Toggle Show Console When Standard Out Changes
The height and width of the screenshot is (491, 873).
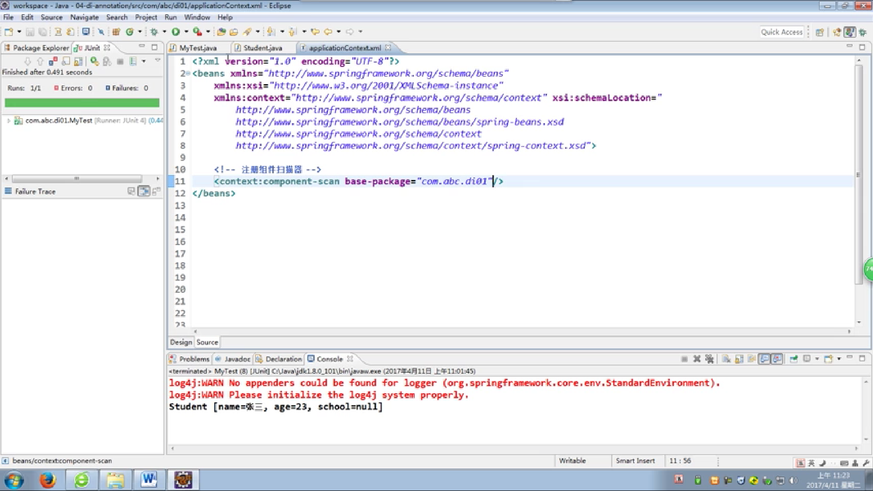[x=765, y=359]
